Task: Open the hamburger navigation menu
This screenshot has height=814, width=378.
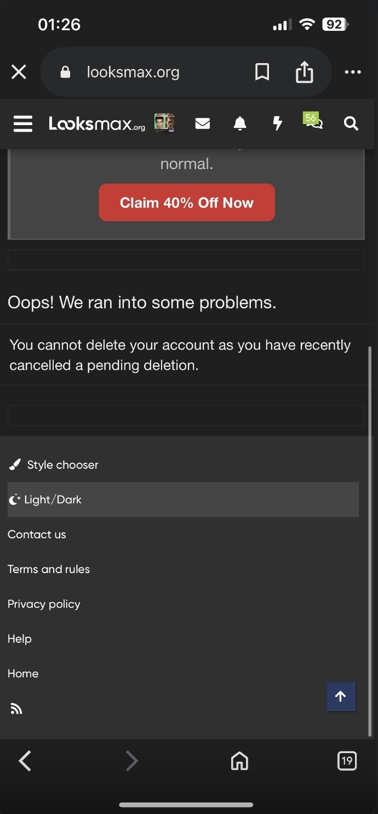Action: tap(23, 123)
